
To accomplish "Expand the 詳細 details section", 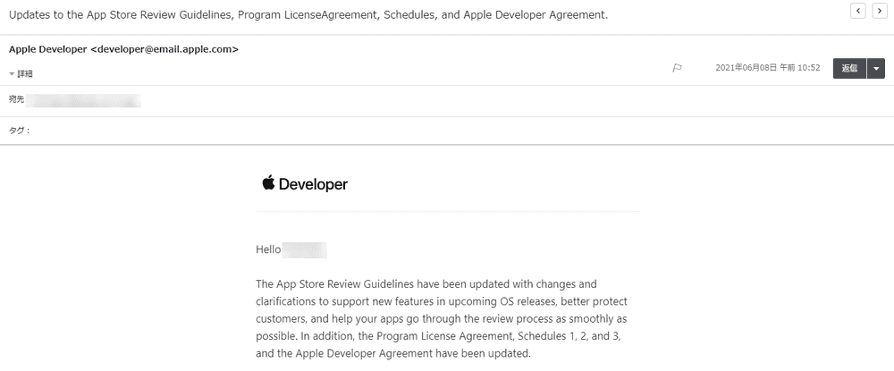I will (x=21, y=73).
